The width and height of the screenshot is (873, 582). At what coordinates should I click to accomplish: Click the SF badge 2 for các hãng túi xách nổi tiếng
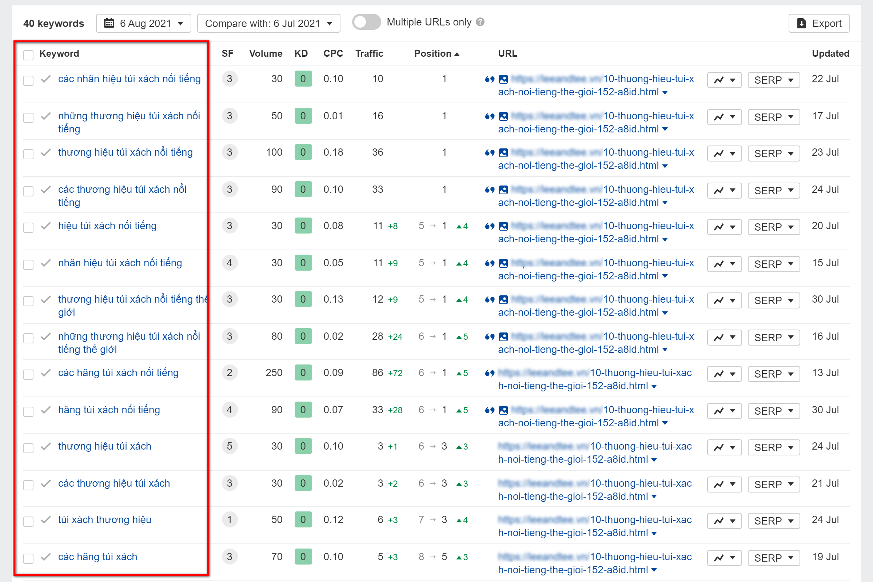[x=230, y=373]
